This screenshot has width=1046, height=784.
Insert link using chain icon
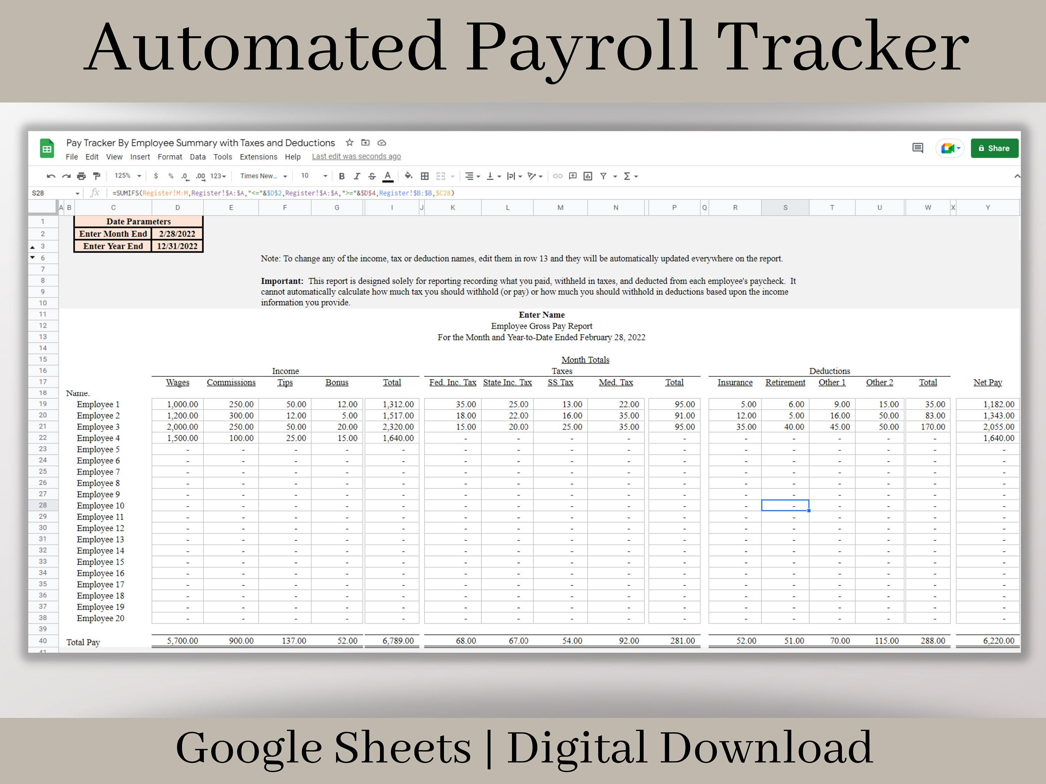pyautogui.click(x=558, y=176)
